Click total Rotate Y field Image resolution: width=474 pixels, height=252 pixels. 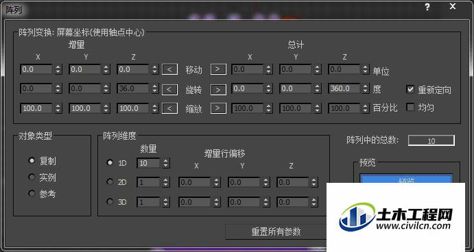pyautogui.click(x=296, y=89)
